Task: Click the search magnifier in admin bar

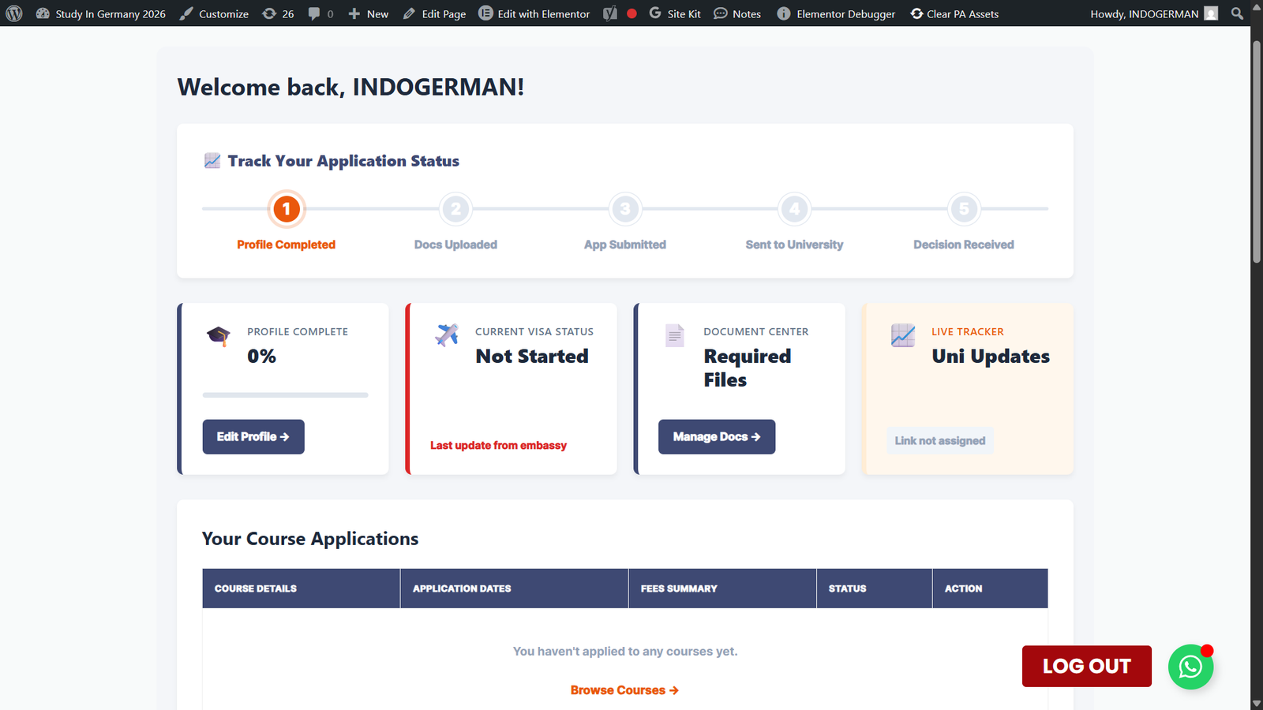Action: (1237, 13)
